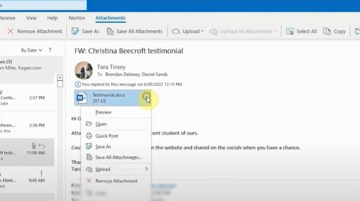Click the email subject FW: Christina Beecroft testimonial

tap(129, 51)
